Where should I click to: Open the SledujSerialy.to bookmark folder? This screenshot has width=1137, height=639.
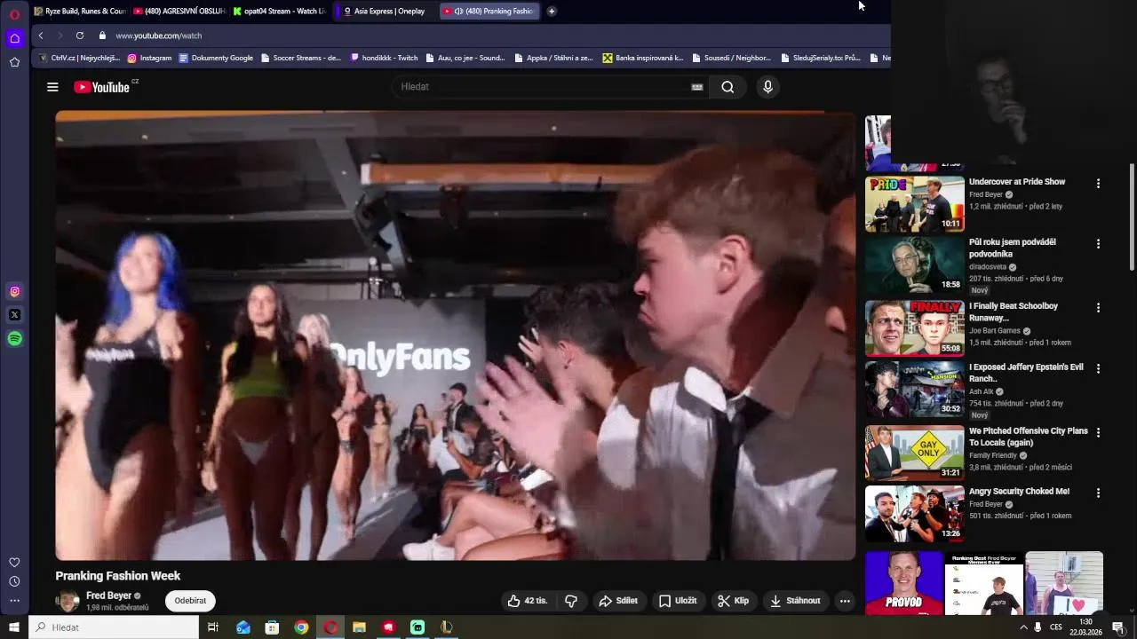pos(821,59)
